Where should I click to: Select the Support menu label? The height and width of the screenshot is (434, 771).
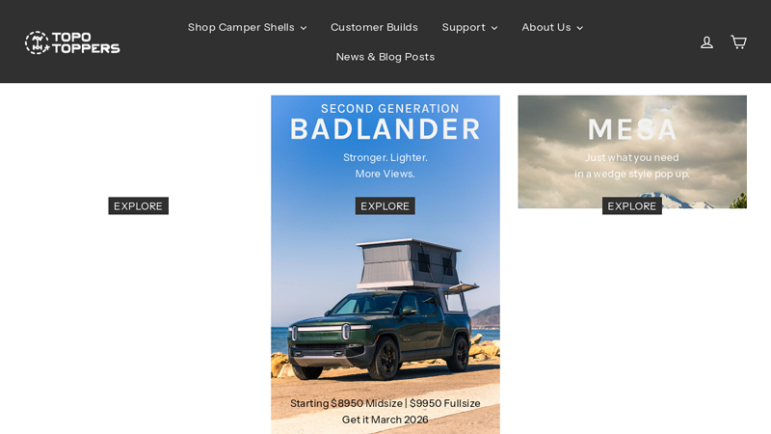click(463, 27)
